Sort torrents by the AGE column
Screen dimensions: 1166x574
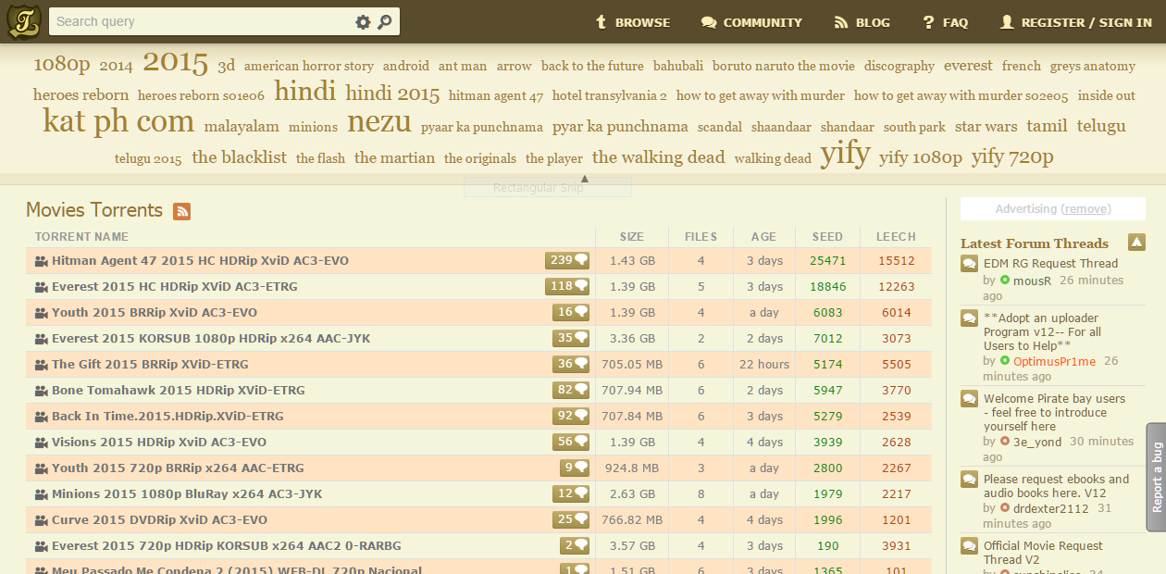[763, 237]
